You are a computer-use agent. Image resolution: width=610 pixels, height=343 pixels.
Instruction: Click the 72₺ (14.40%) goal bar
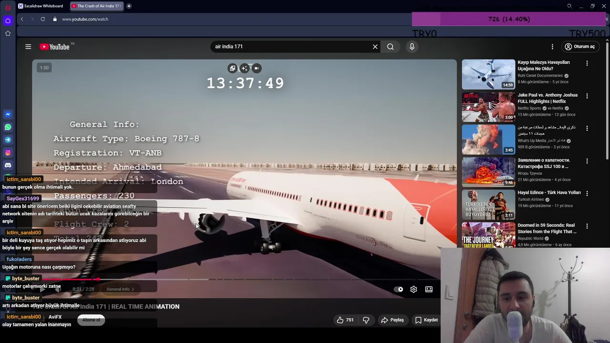(509, 19)
